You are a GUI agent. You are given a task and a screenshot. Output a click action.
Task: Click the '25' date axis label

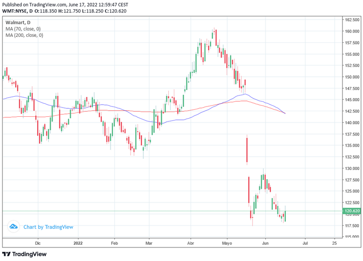coord(334,243)
